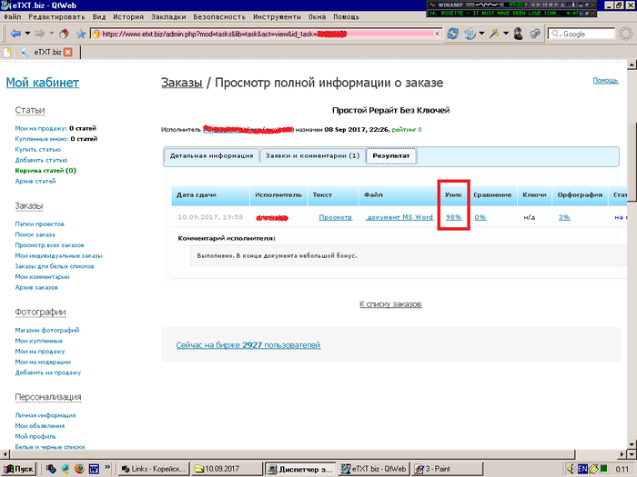Screen dimensions: 637x477
Task: Open the 3 - Paint taskbar item
Action: click(433, 468)
